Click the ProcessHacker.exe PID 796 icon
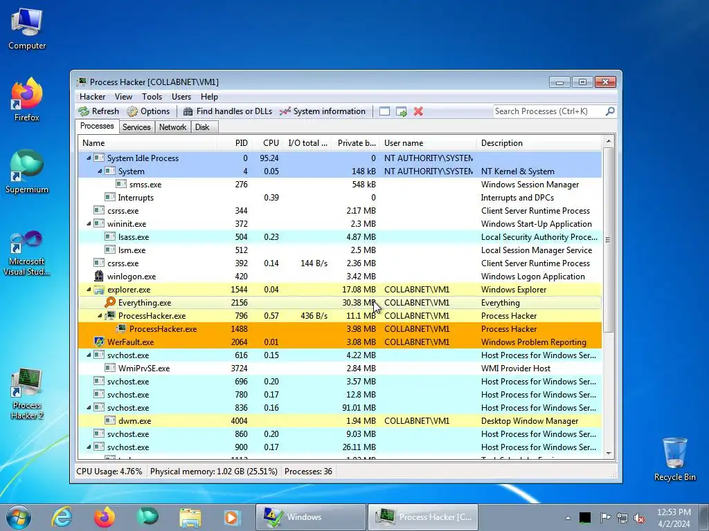The image size is (709, 531). pyautogui.click(x=110, y=315)
